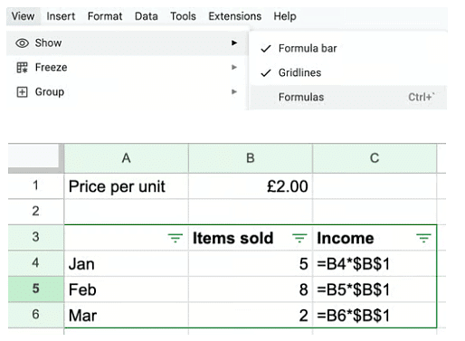
Task: Open the Tools menu
Action: click(x=183, y=16)
